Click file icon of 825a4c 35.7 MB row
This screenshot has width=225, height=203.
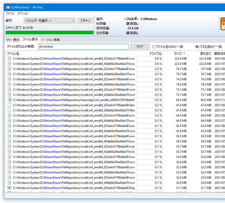(9, 146)
